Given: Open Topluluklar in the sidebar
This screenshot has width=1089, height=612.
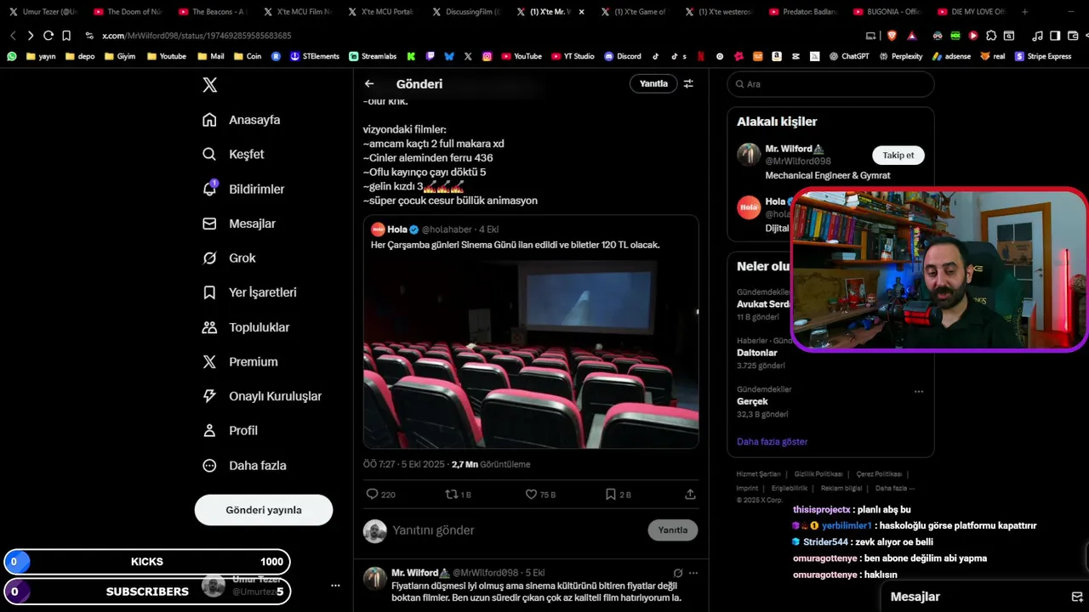Looking at the screenshot, I should coord(245,327).
